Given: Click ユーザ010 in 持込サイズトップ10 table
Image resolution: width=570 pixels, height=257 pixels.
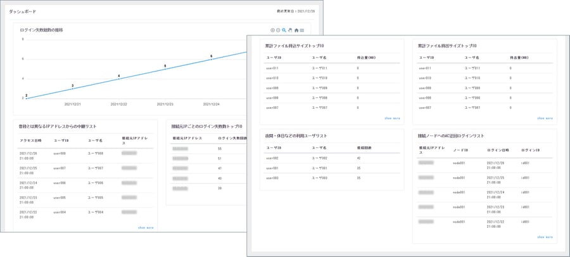Looking at the screenshot, I should pos(320,78).
